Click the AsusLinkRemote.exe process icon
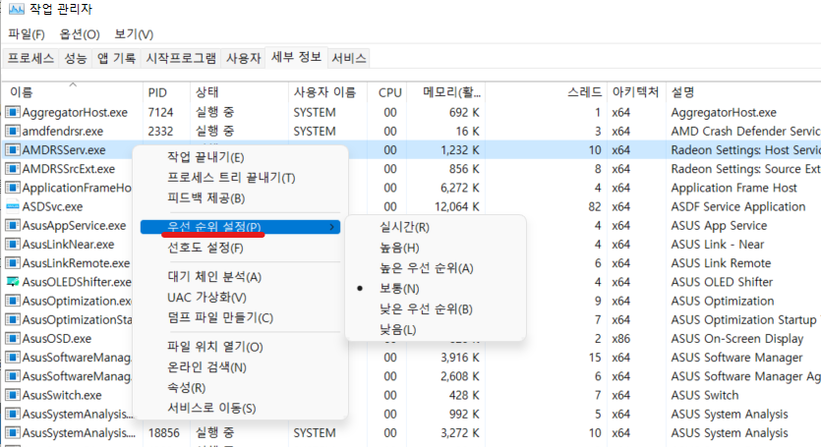This screenshot has width=821, height=447. (x=13, y=262)
